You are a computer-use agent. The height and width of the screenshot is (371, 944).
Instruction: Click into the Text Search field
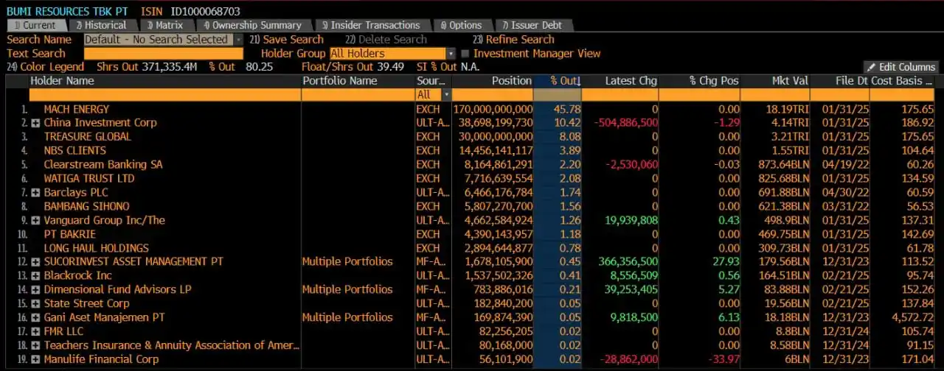[164, 54]
